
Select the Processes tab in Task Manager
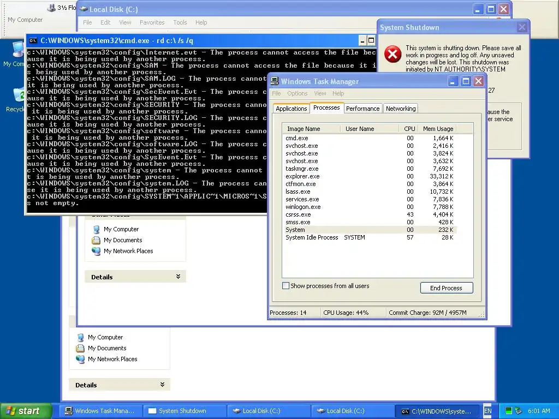(326, 107)
